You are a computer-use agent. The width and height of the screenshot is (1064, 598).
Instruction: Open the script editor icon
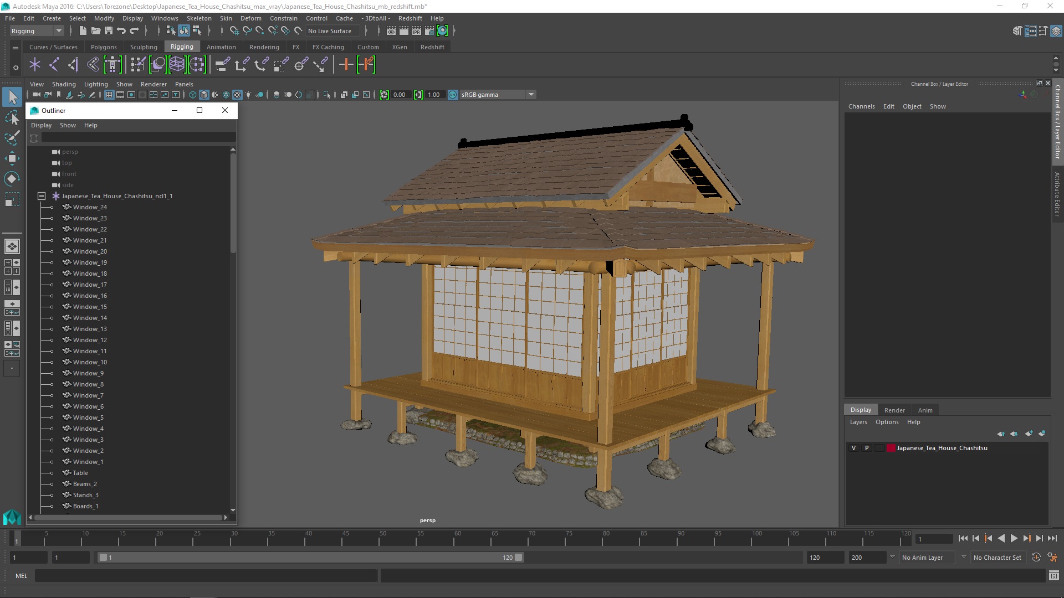tap(1053, 576)
